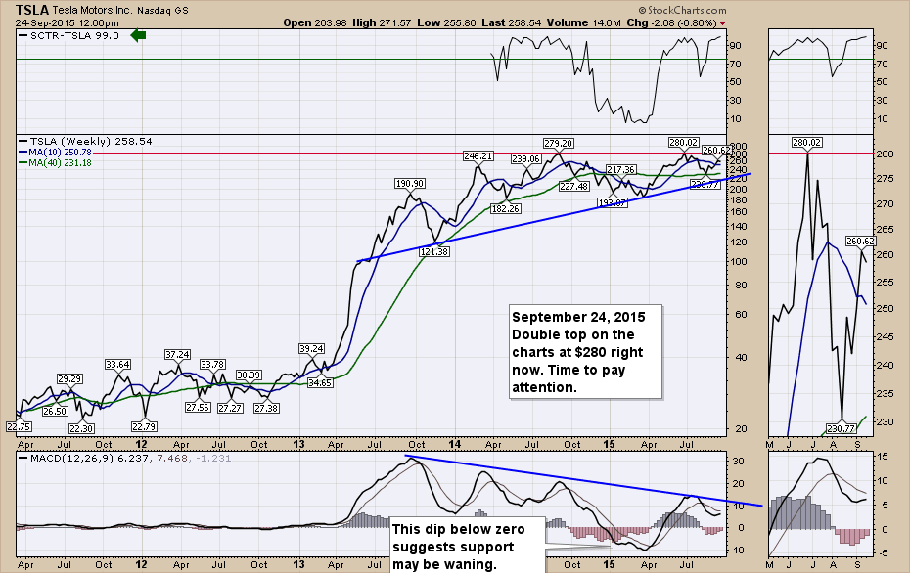The width and height of the screenshot is (910, 573).
Task: Click the 182.26 trough price label
Action: pos(506,209)
